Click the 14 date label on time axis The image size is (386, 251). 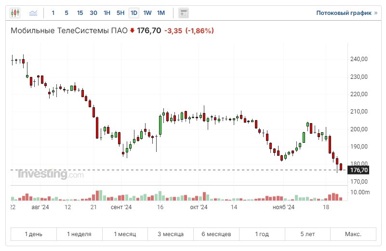coord(234,207)
